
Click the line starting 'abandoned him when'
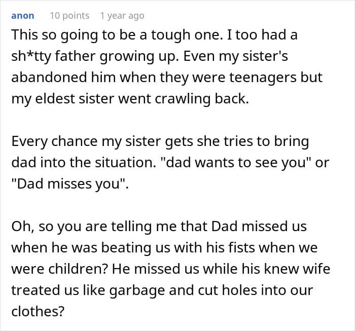tap(167, 78)
